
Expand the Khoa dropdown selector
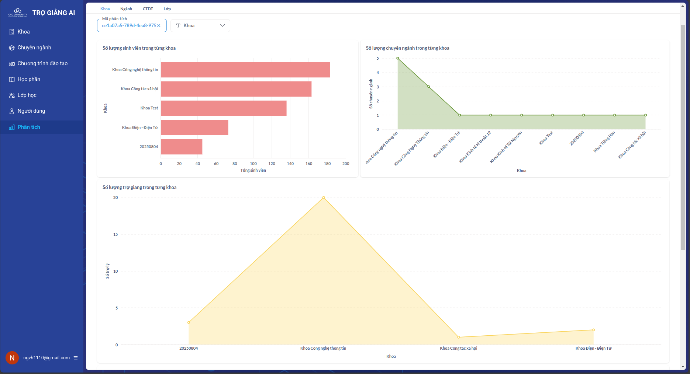[200, 25]
